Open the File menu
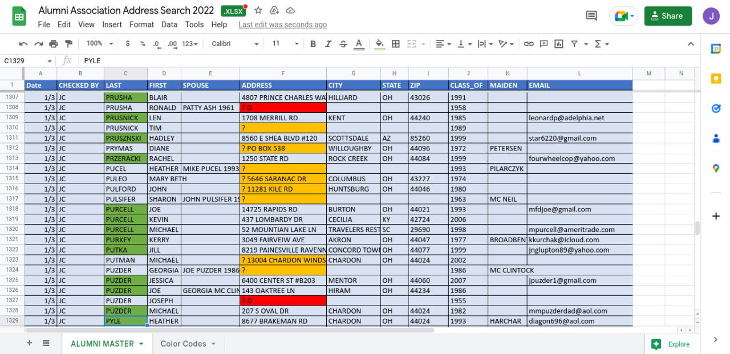This screenshot has width=730, height=354. click(44, 25)
